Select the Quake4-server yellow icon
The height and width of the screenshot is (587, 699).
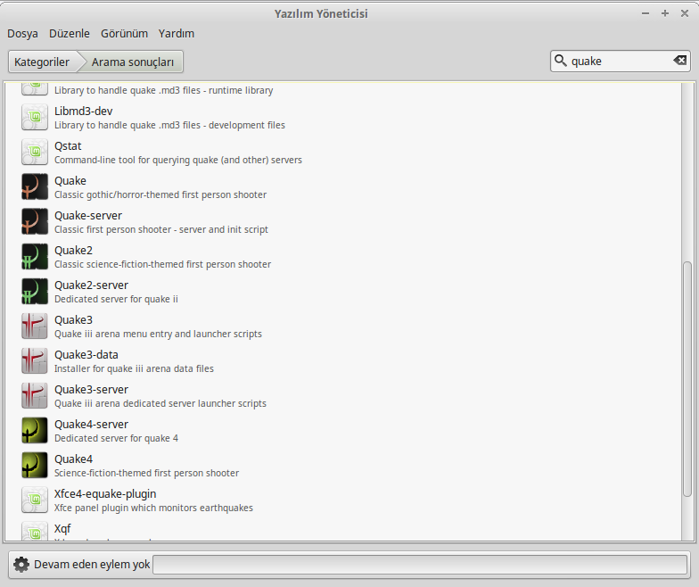click(x=34, y=430)
